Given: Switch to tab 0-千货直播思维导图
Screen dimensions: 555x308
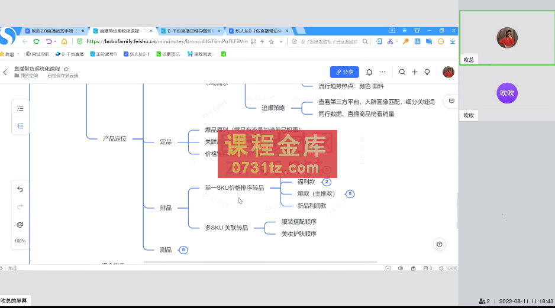Looking at the screenshot, I should [x=189, y=31].
